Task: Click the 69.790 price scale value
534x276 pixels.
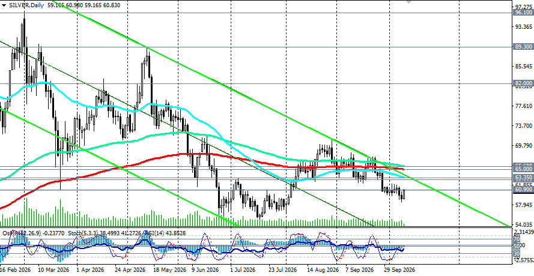Action: click(524, 146)
